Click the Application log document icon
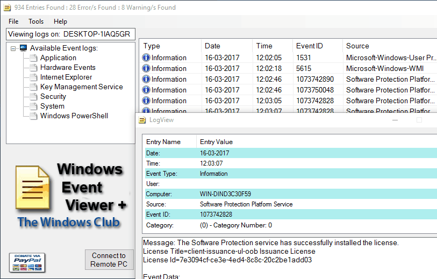The height and width of the screenshot is (279, 437). point(33,58)
